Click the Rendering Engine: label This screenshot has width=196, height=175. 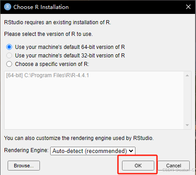coord(26,150)
